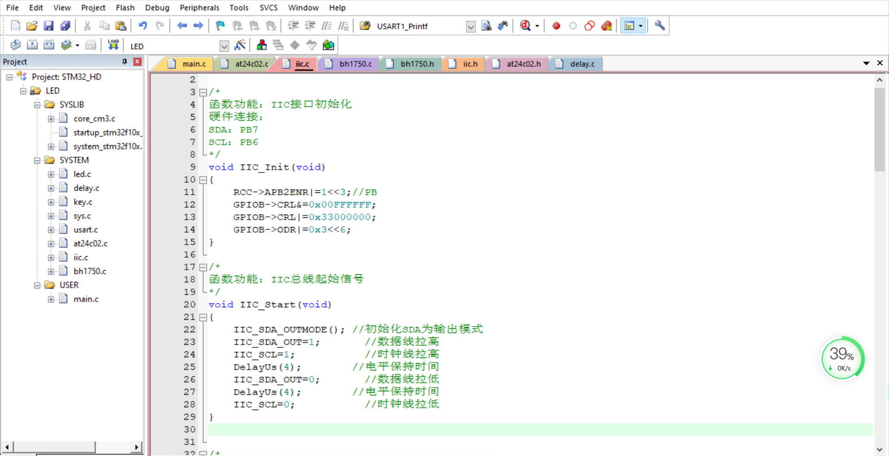
Task: Open configuration with the wrench icon
Action: [660, 26]
